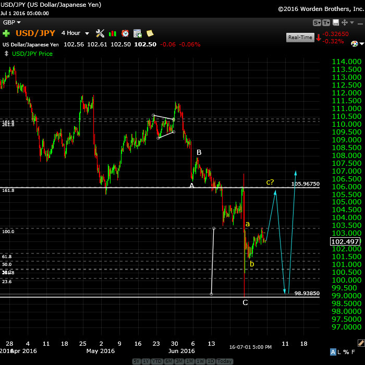Click the 100.0 Fibonacci level label
The width and height of the screenshot is (365, 365).
click(8, 232)
